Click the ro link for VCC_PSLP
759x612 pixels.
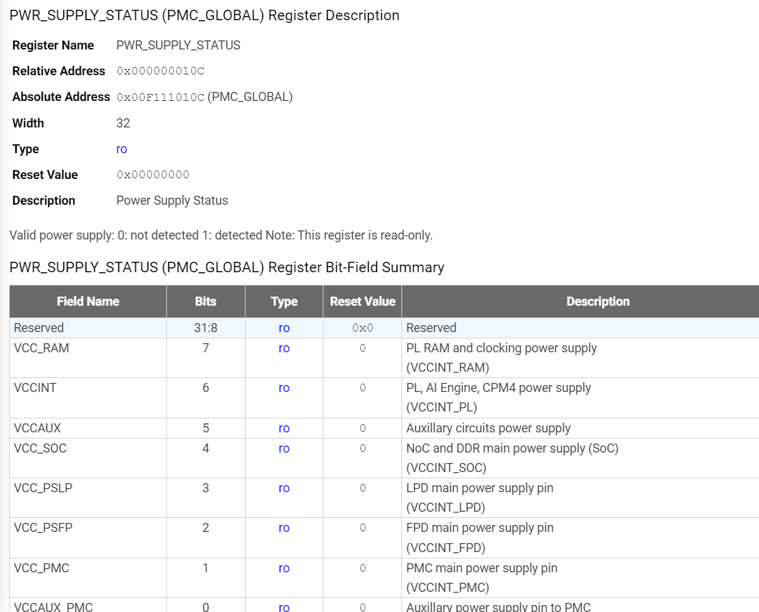point(283,488)
